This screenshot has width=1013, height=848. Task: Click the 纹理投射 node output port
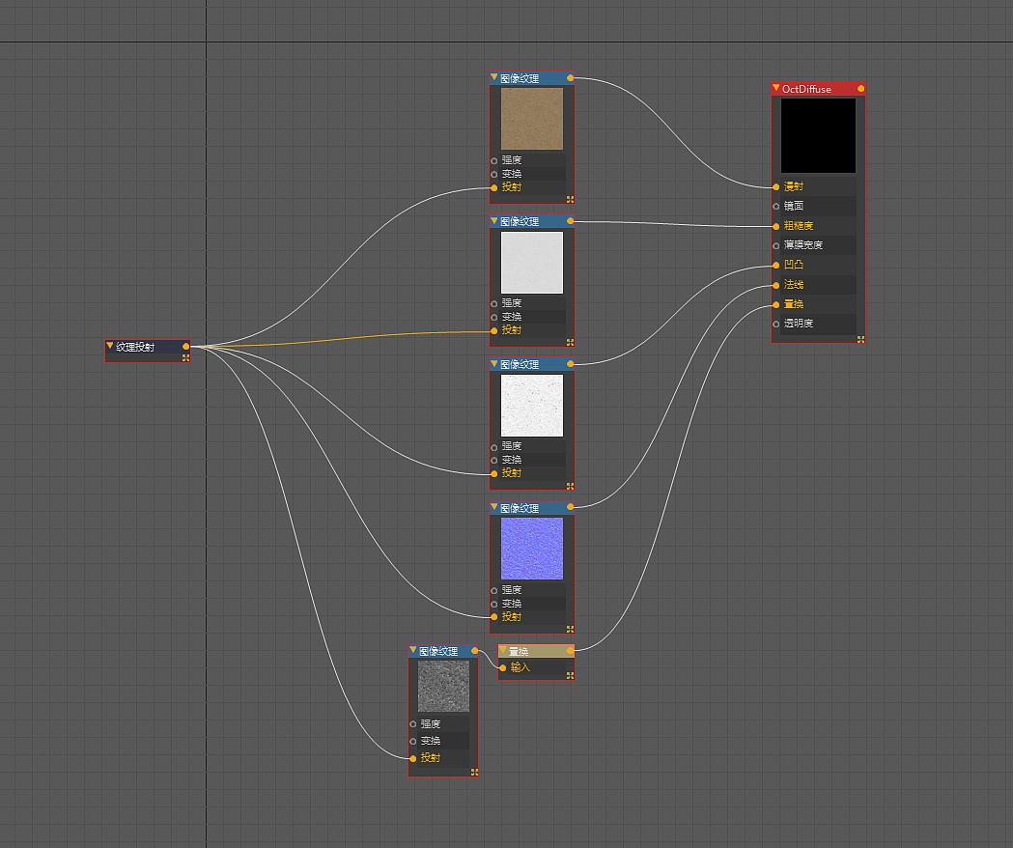point(186,347)
